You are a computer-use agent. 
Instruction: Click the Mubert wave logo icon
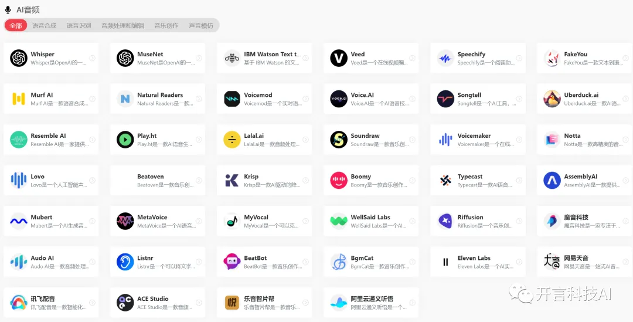(19, 221)
